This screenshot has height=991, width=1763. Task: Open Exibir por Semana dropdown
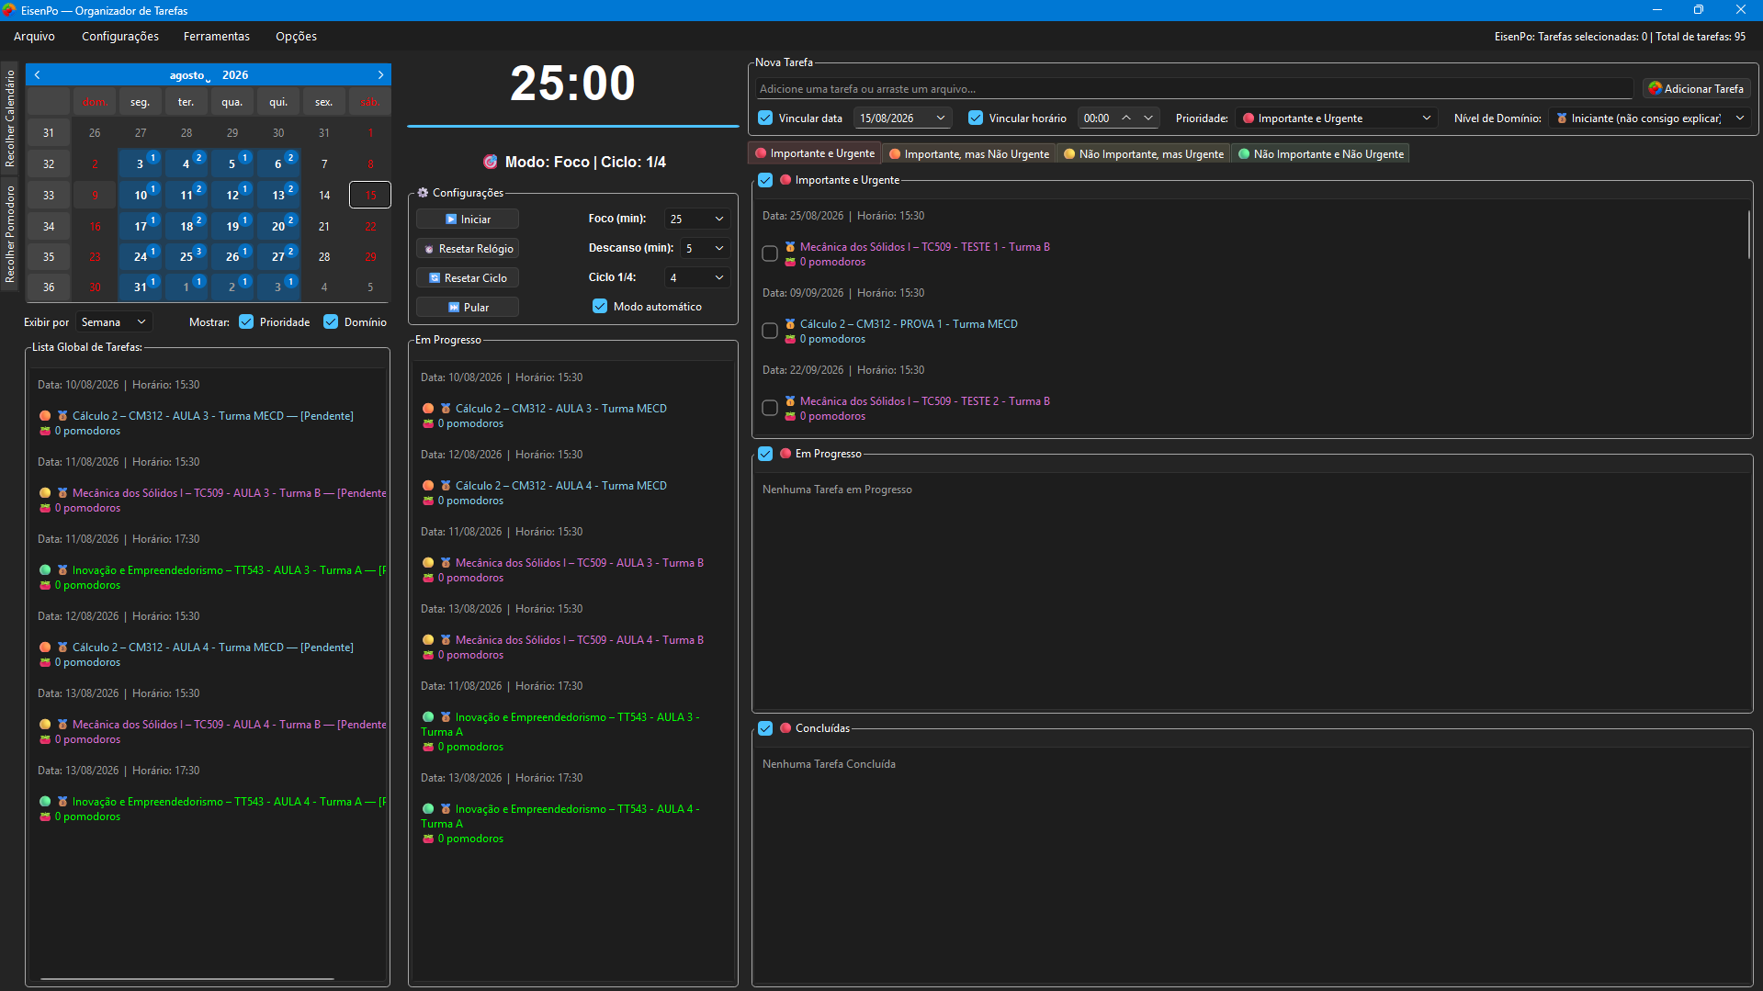[x=114, y=321]
